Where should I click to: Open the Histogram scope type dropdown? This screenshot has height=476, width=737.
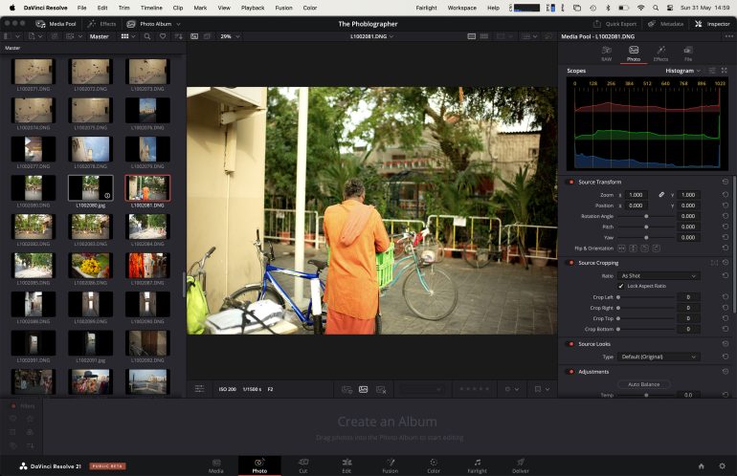(683, 71)
